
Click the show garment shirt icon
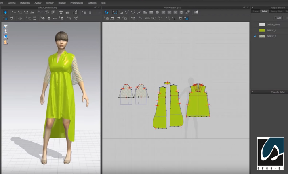(6, 25)
